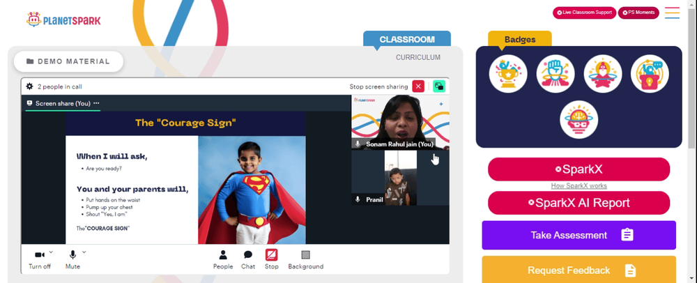
Task: Click Pranil's video tile
Action: pyautogui.click(x=401, y=178)
